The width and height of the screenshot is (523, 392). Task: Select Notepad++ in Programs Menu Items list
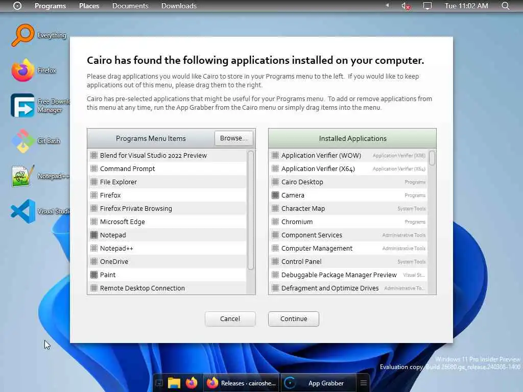pos(168,249)
